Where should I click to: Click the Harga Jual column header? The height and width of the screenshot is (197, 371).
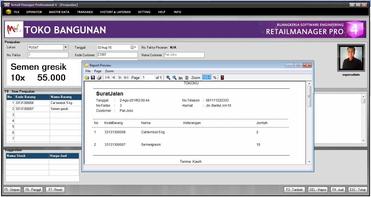pyautogui.click(x=64, y=156)
